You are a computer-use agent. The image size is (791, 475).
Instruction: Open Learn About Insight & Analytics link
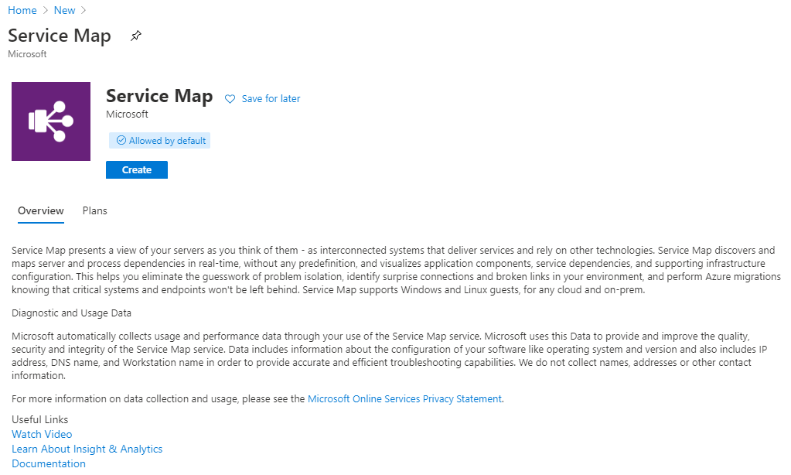87,449
